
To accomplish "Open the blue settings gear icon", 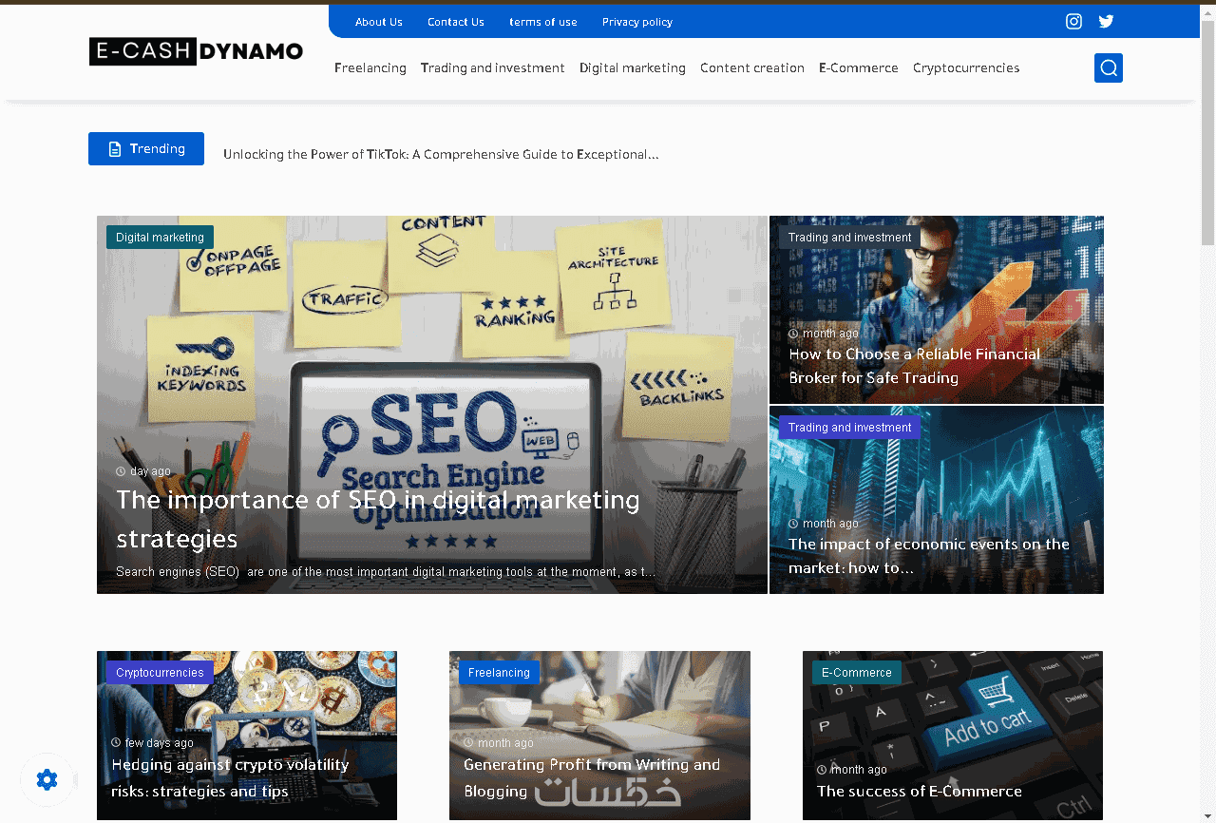I will pyautogui.click(x=47, y=780).
